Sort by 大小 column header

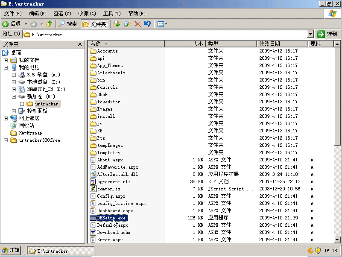[185, 44]
